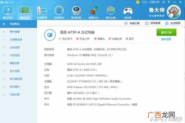The image size is (185, 123).
Task: Click the 微博分享 button
Action: coord(132,23)
